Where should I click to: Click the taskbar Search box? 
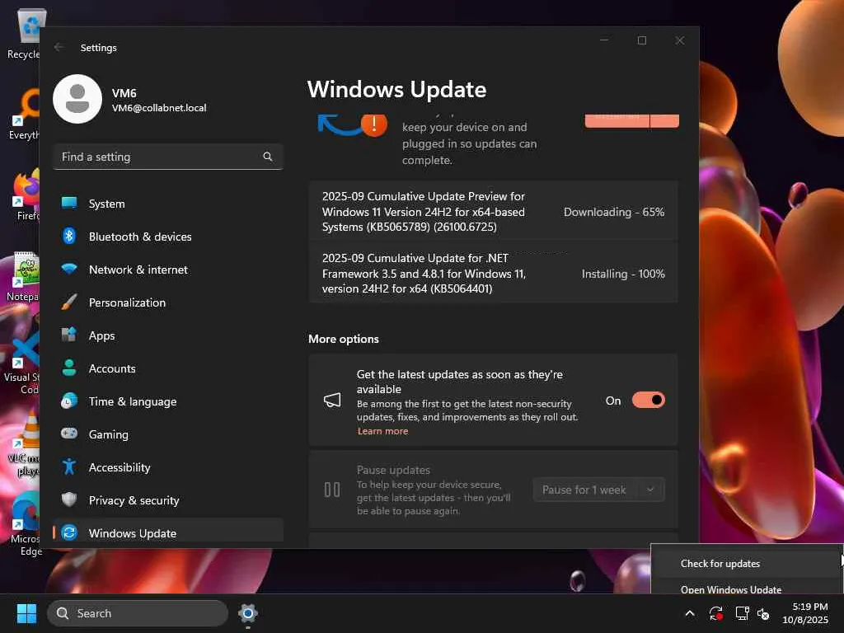tap(138, 613)
